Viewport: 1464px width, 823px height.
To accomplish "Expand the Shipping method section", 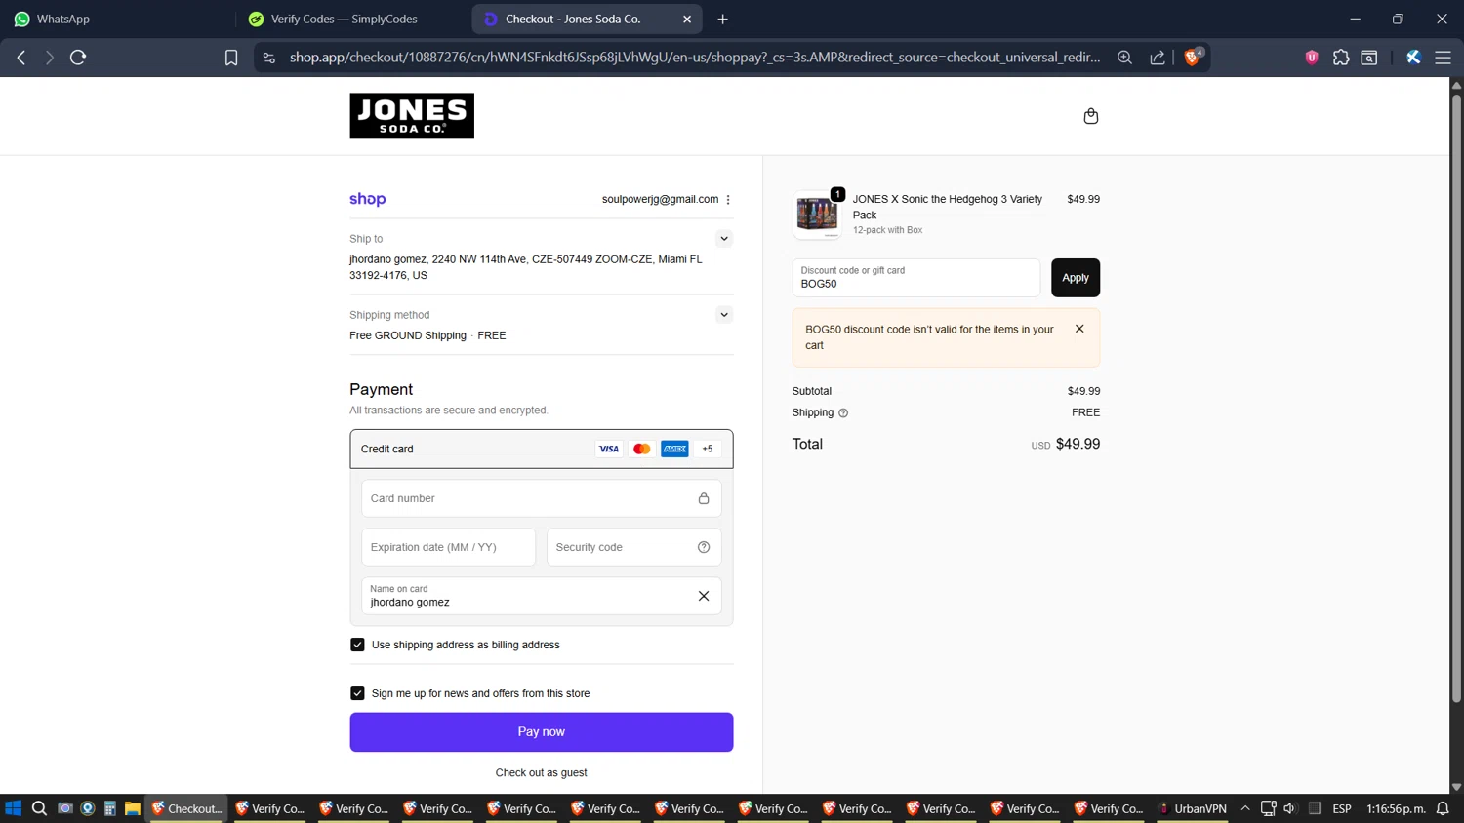I will (724, 315).
